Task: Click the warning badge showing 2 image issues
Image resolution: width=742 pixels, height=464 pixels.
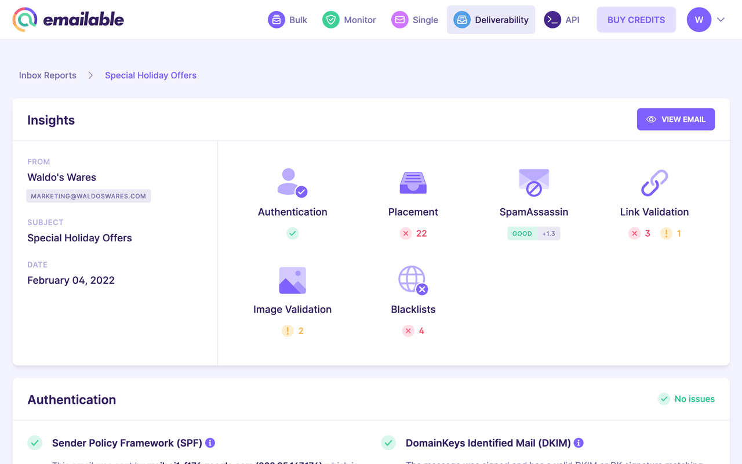Action: (292, 331)
